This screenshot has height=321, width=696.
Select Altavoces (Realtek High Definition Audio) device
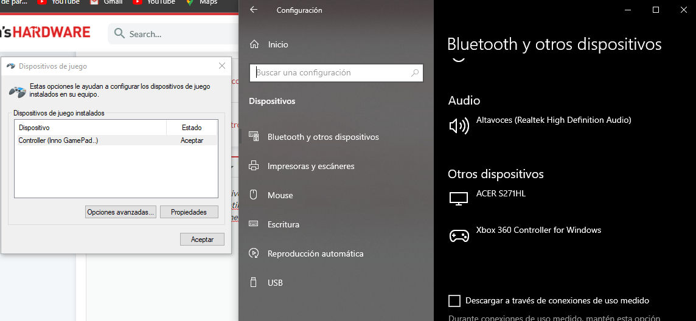pyautogui.click(x=554, y=120)
